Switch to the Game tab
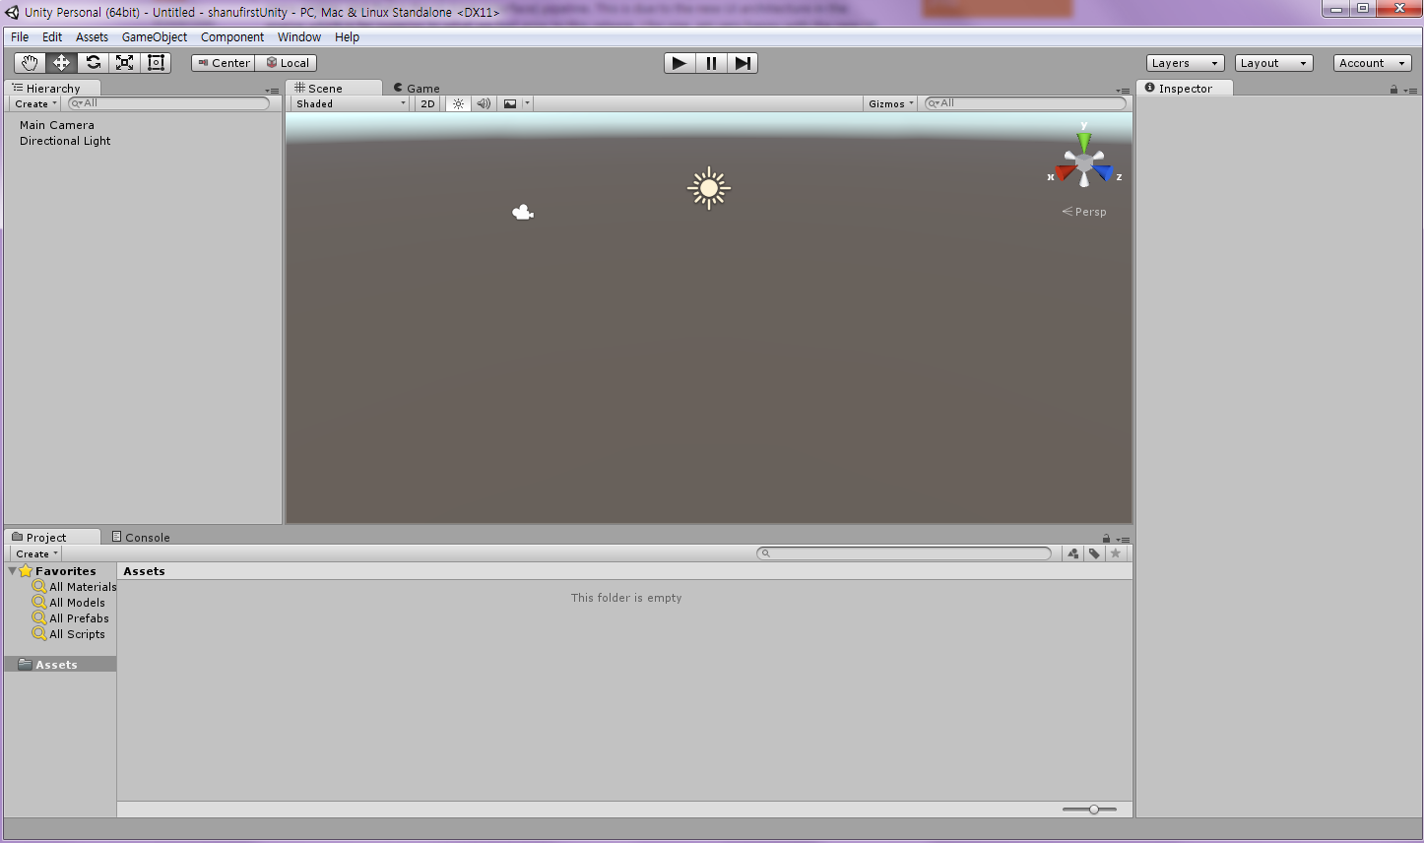The height and width of the screenshot is (843, 1424). [417, 88]
